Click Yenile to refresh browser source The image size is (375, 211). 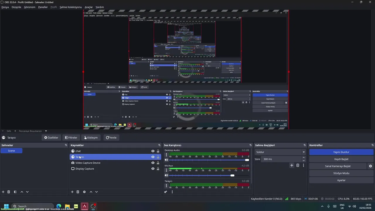click(111, 138)
